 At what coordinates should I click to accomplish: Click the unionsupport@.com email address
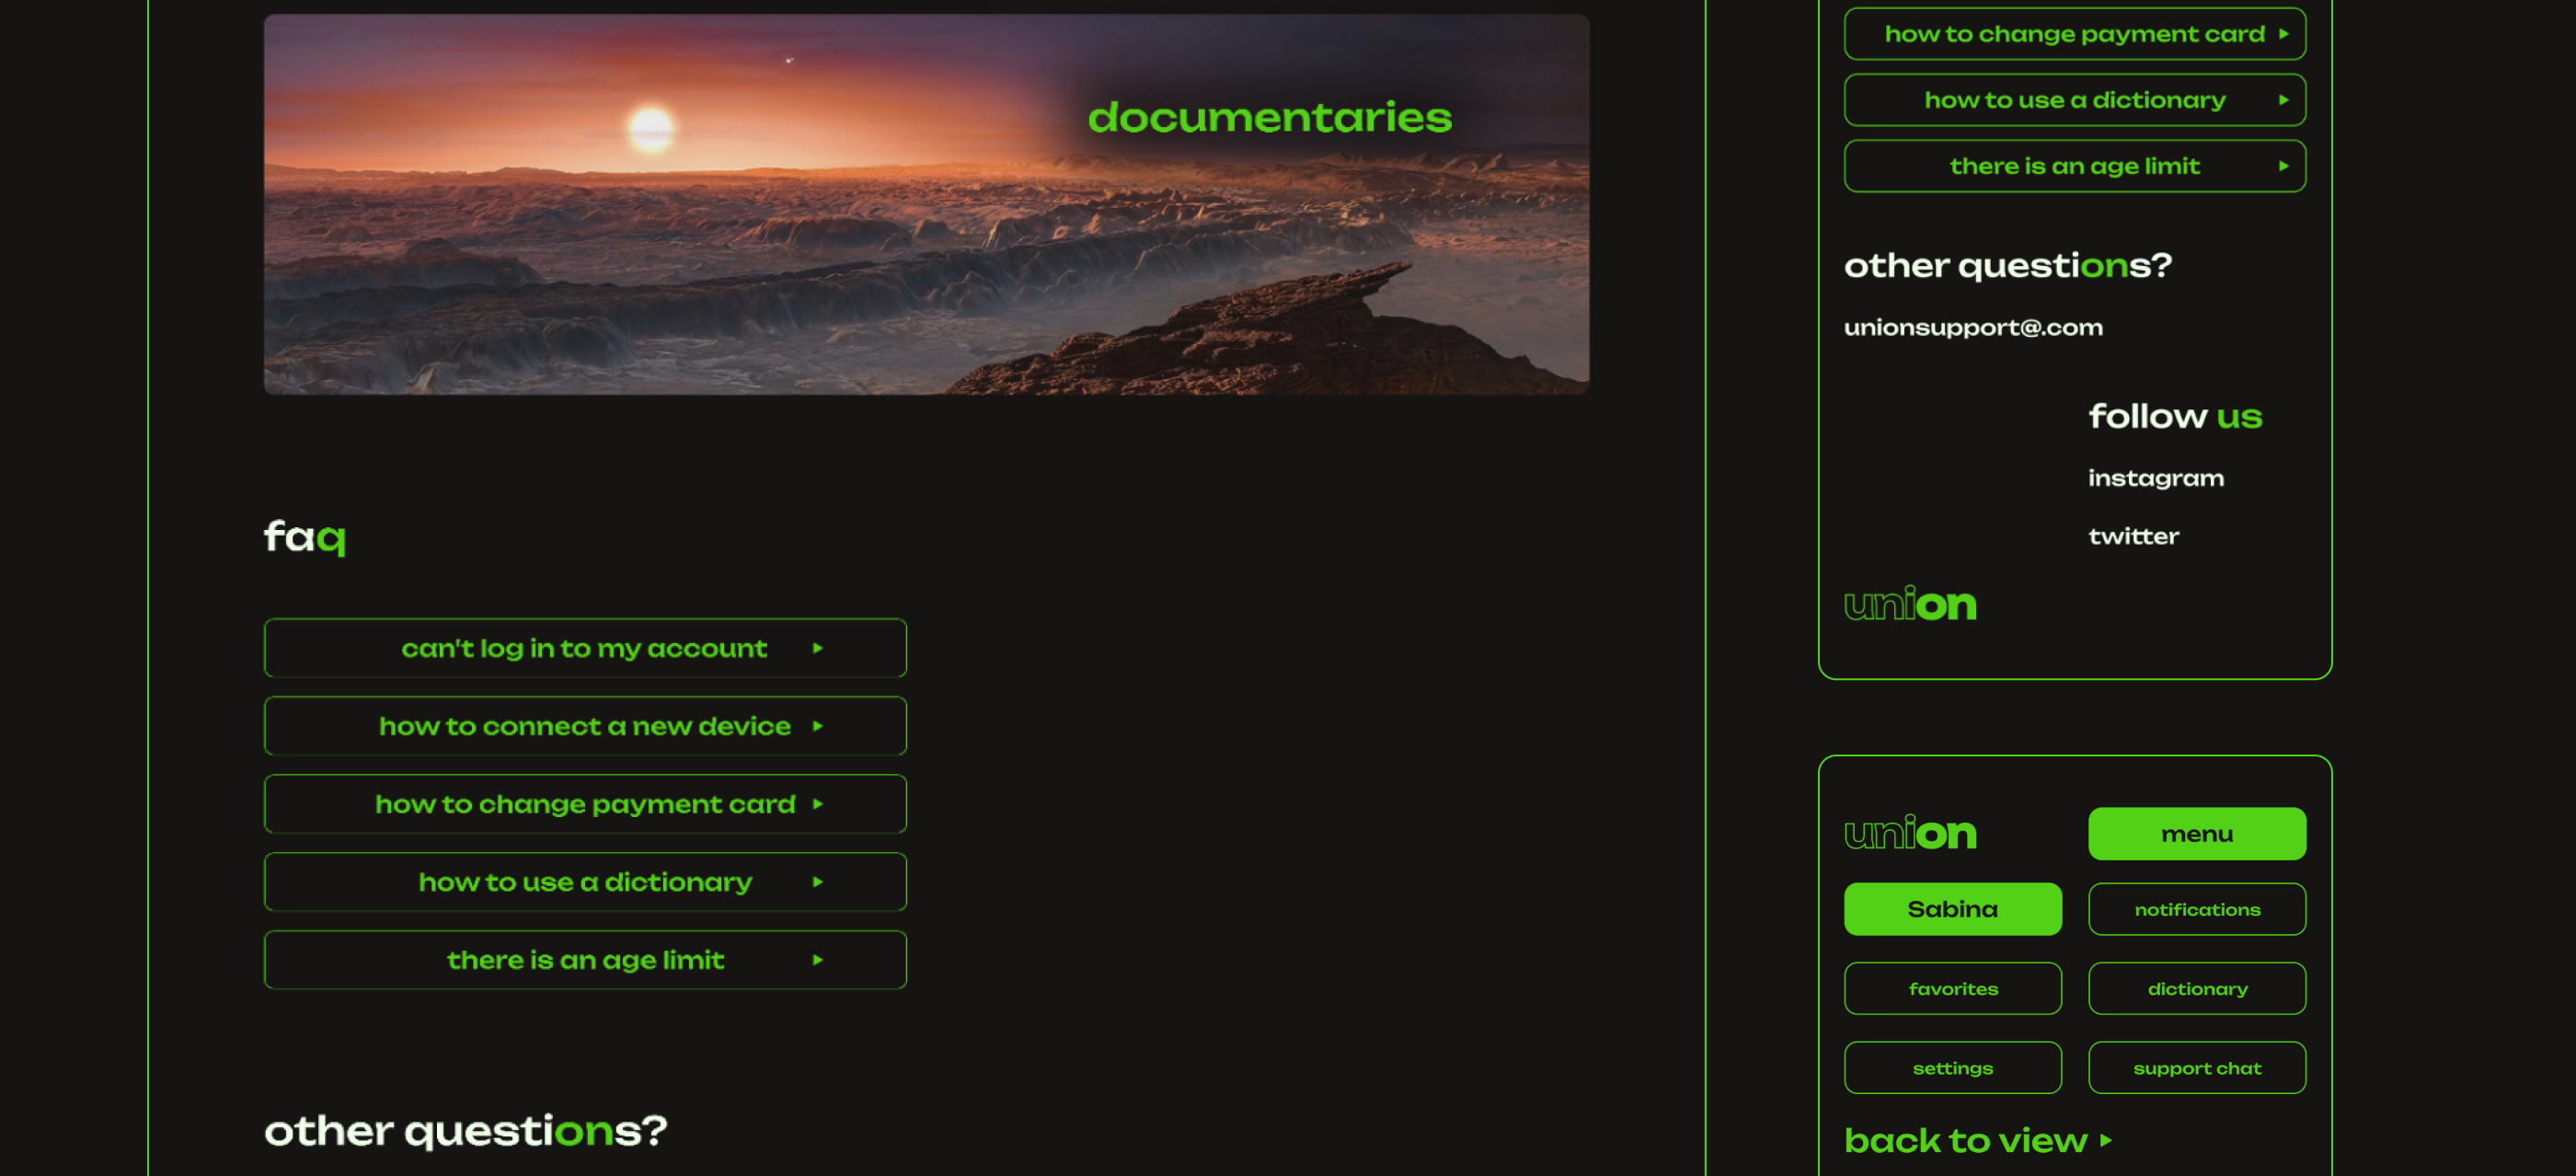1973,326
